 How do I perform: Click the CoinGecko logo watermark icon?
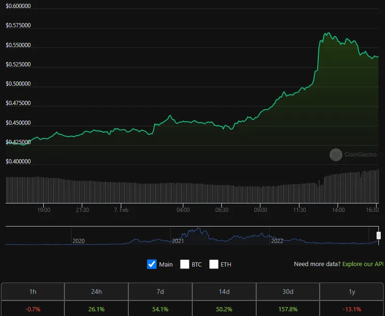[x=336, y=154]
